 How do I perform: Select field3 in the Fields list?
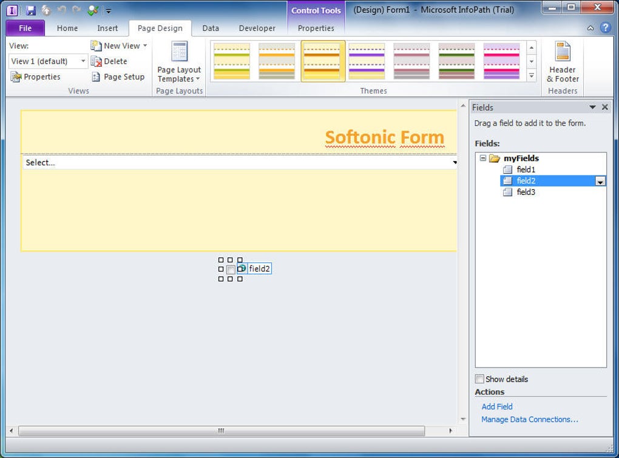tap(526, 192)
